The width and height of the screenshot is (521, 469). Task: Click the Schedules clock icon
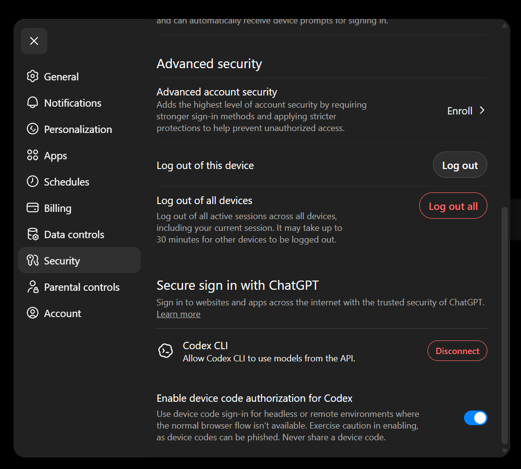[x=33, y=182]
